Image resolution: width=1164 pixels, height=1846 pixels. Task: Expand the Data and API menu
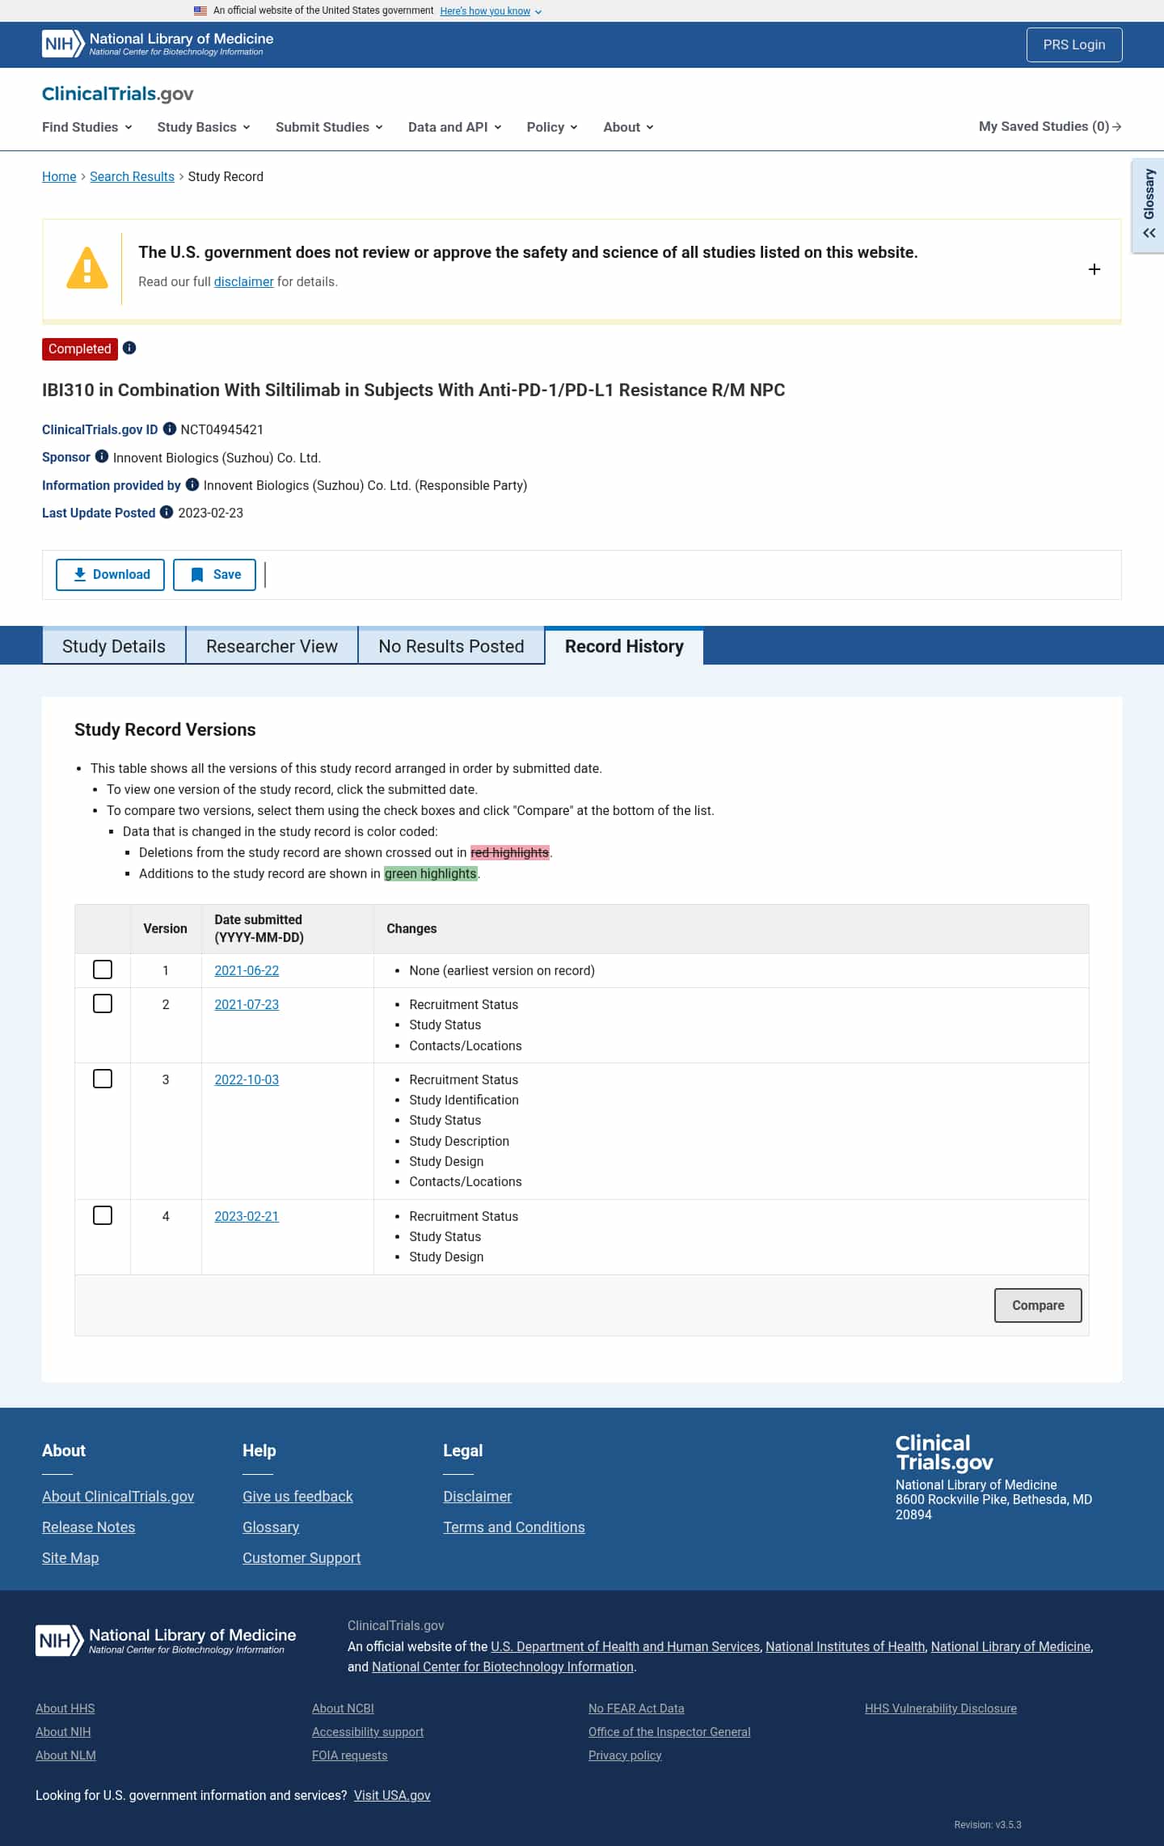455,127
